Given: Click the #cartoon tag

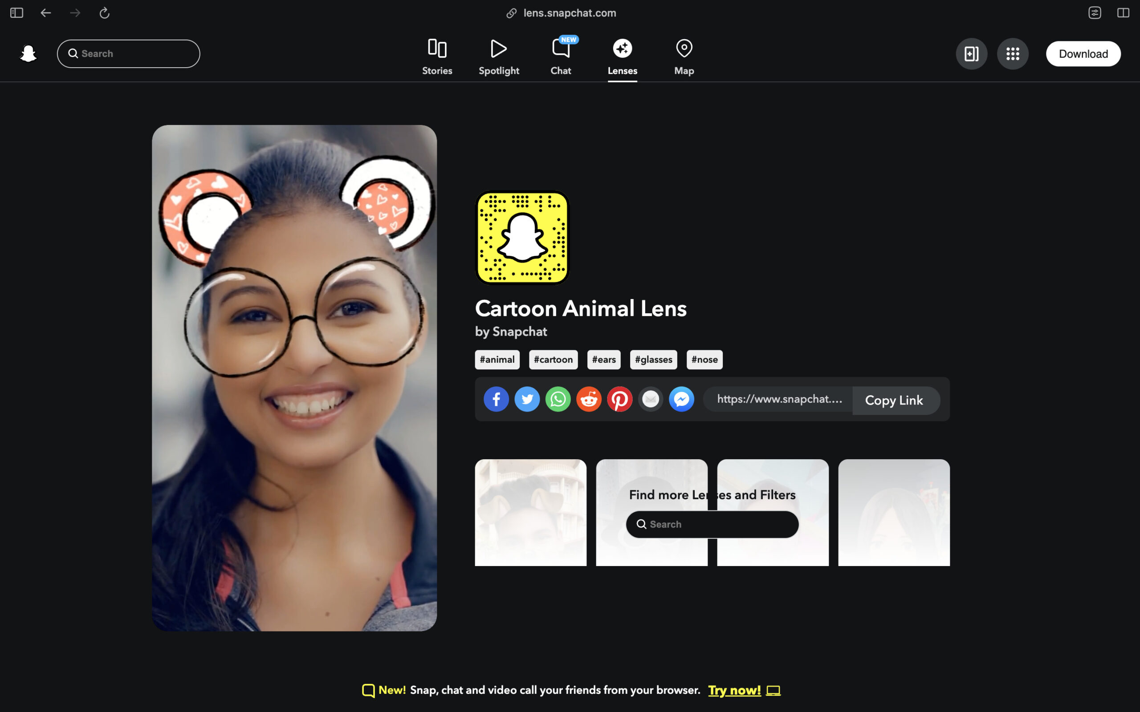Looking at the screenshot, I should click(553, 360).
